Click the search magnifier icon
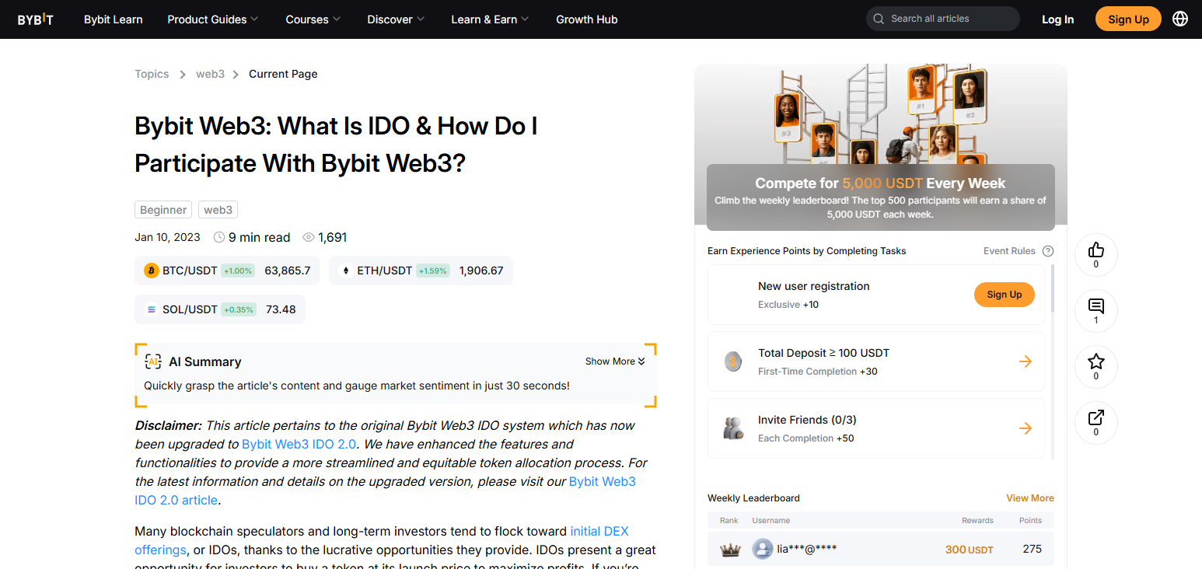The image size is (1202, 569). [879, 19]
